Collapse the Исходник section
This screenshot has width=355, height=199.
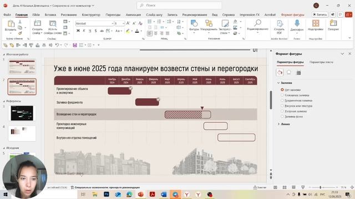tap(4, 148)
